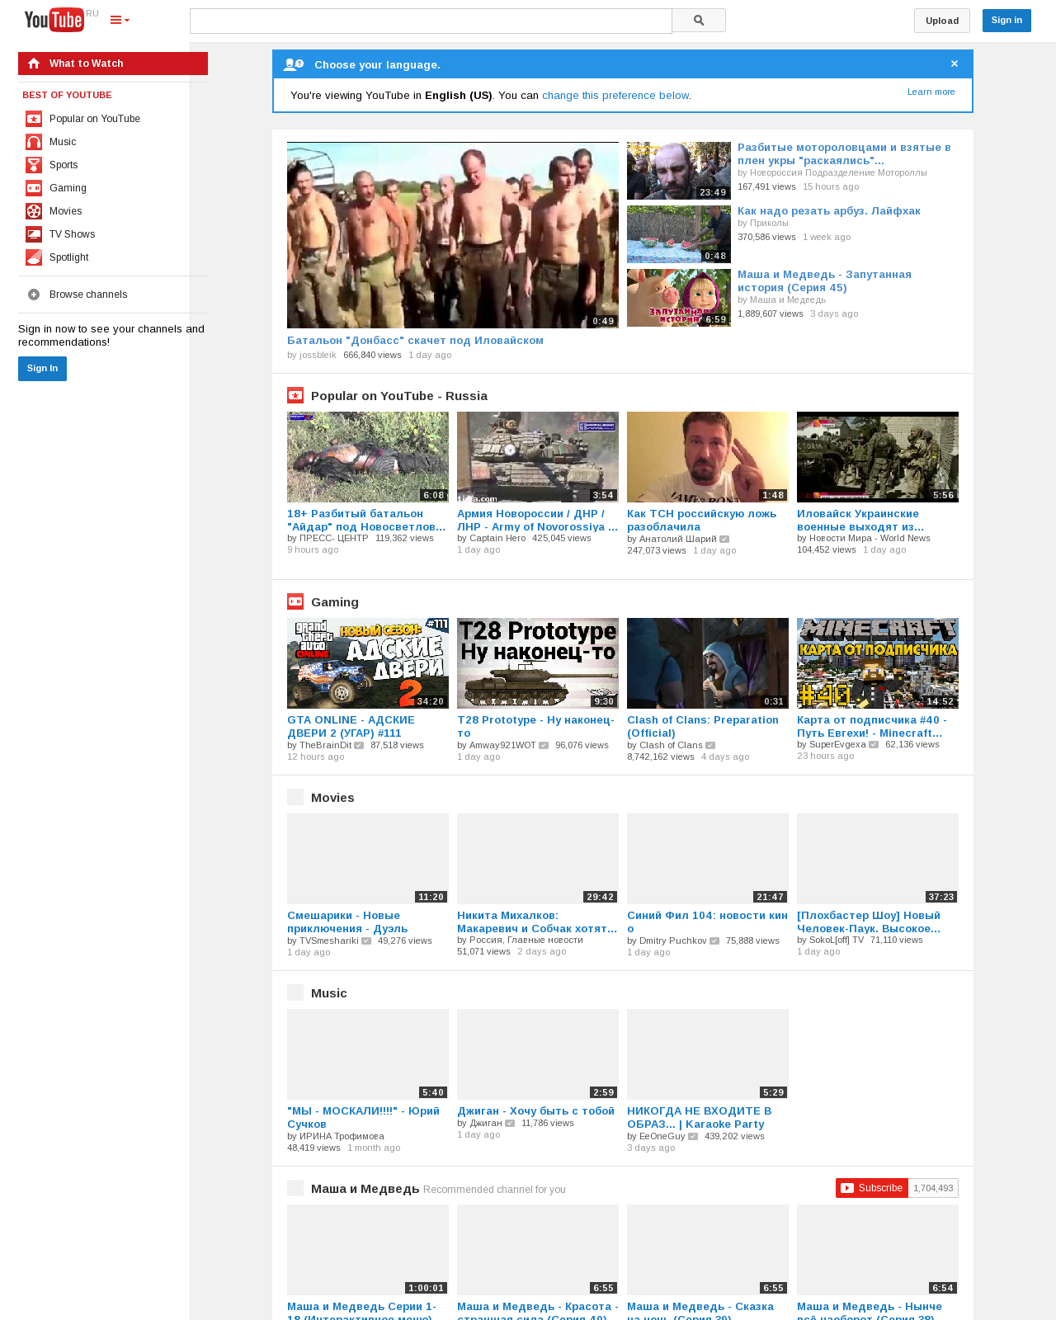Screen dimensions: 1056x1320
Task: Click the Movies section heading
Action: coord(332,798)
